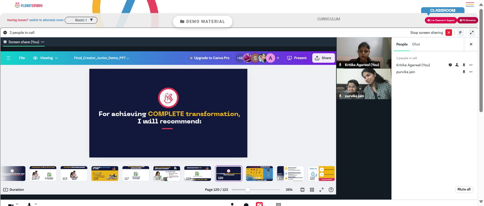
Task: Stop screen sharing with red X
Action: 449,32
